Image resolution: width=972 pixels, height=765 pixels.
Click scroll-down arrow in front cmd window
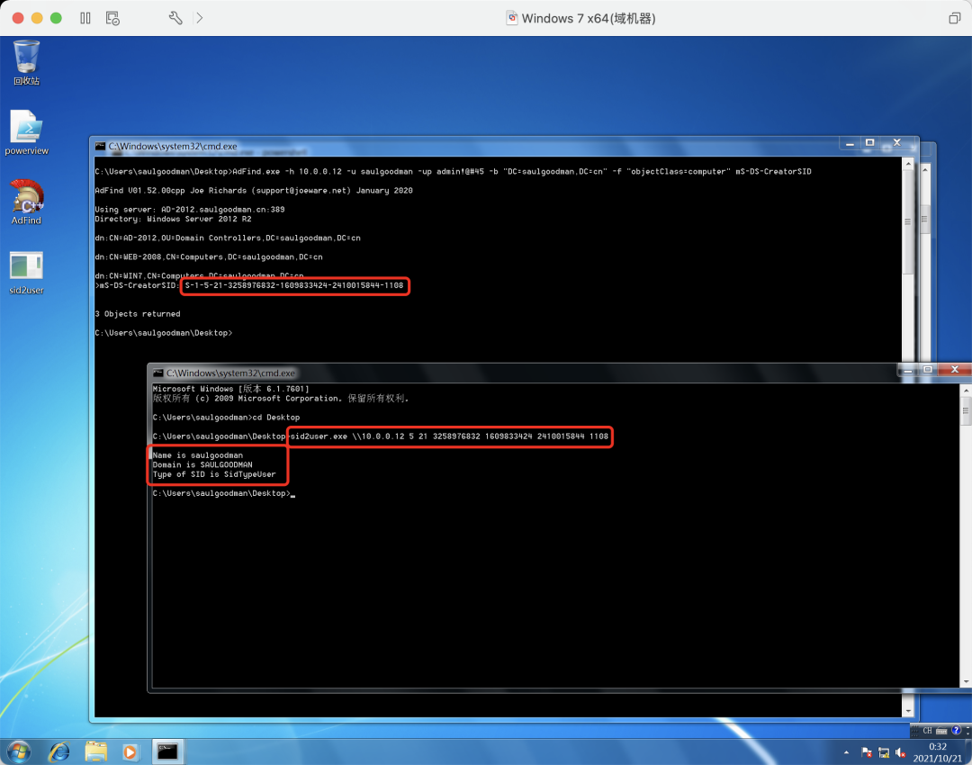pos(966,681)
